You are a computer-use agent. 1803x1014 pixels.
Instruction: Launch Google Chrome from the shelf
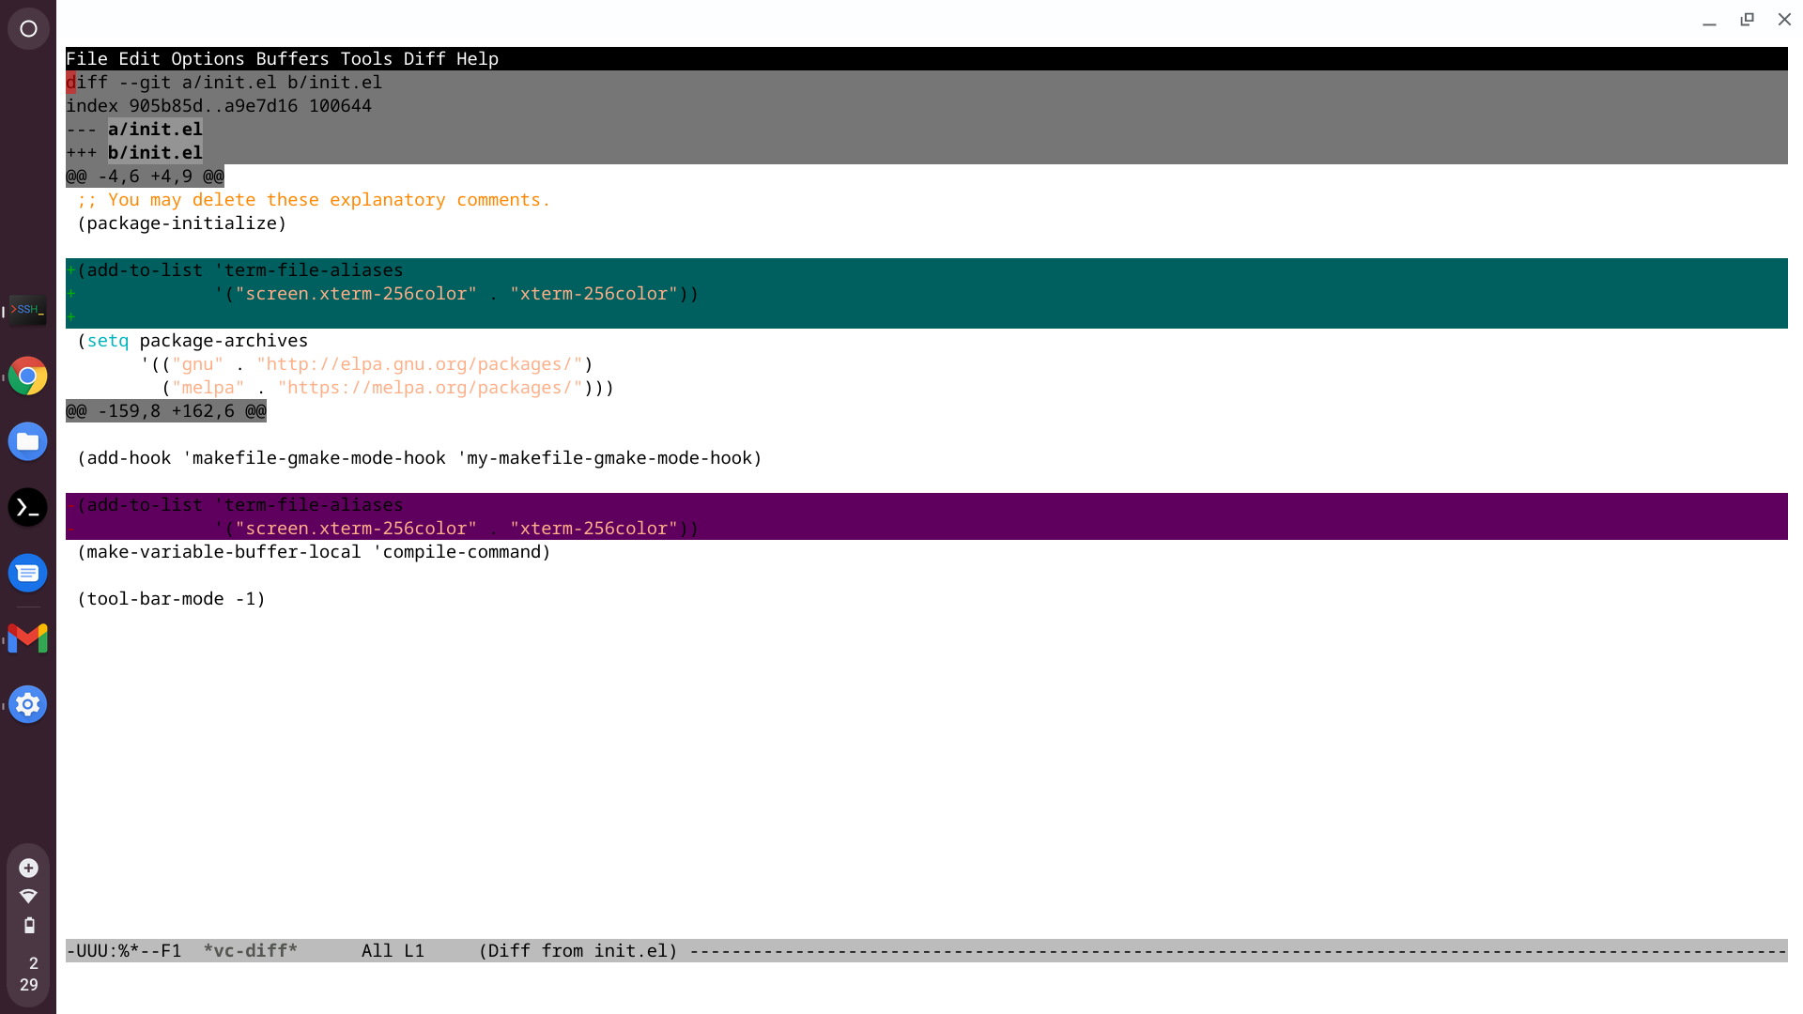(x=27, y=376)
